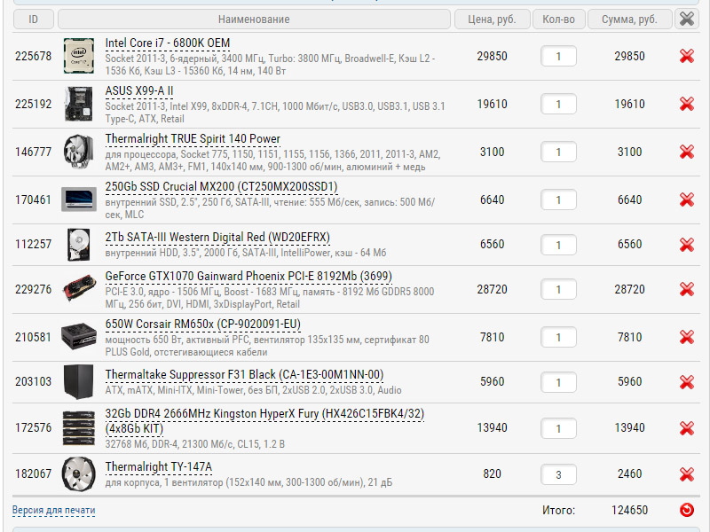This screenshot has height=532, width=710.
Task: Open Версия для печати print version
Action: pos(53,511)
